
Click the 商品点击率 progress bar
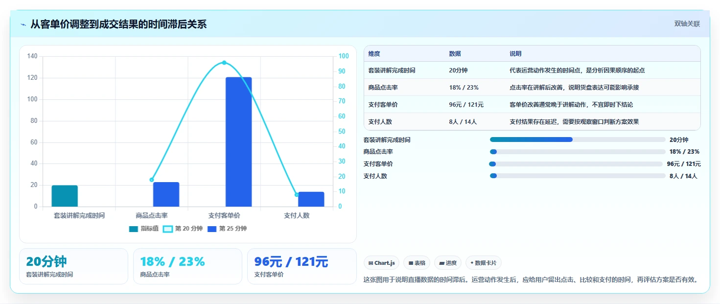[x=578, y=152]
